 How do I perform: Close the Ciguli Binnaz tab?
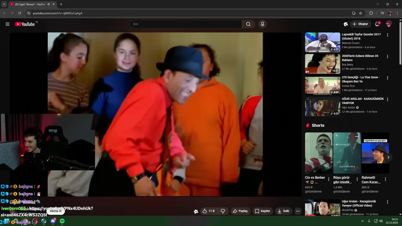coord(54,4)
